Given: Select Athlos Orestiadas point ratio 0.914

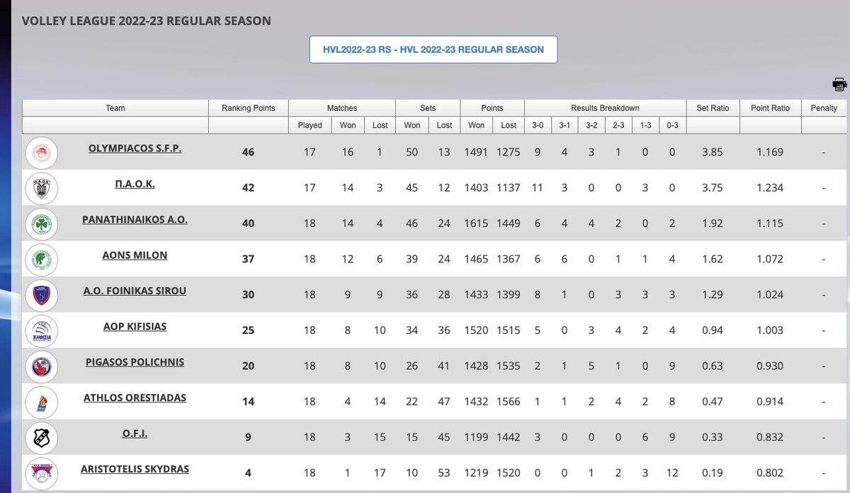Looking at the screenshot, I should [x=770, y=401].
